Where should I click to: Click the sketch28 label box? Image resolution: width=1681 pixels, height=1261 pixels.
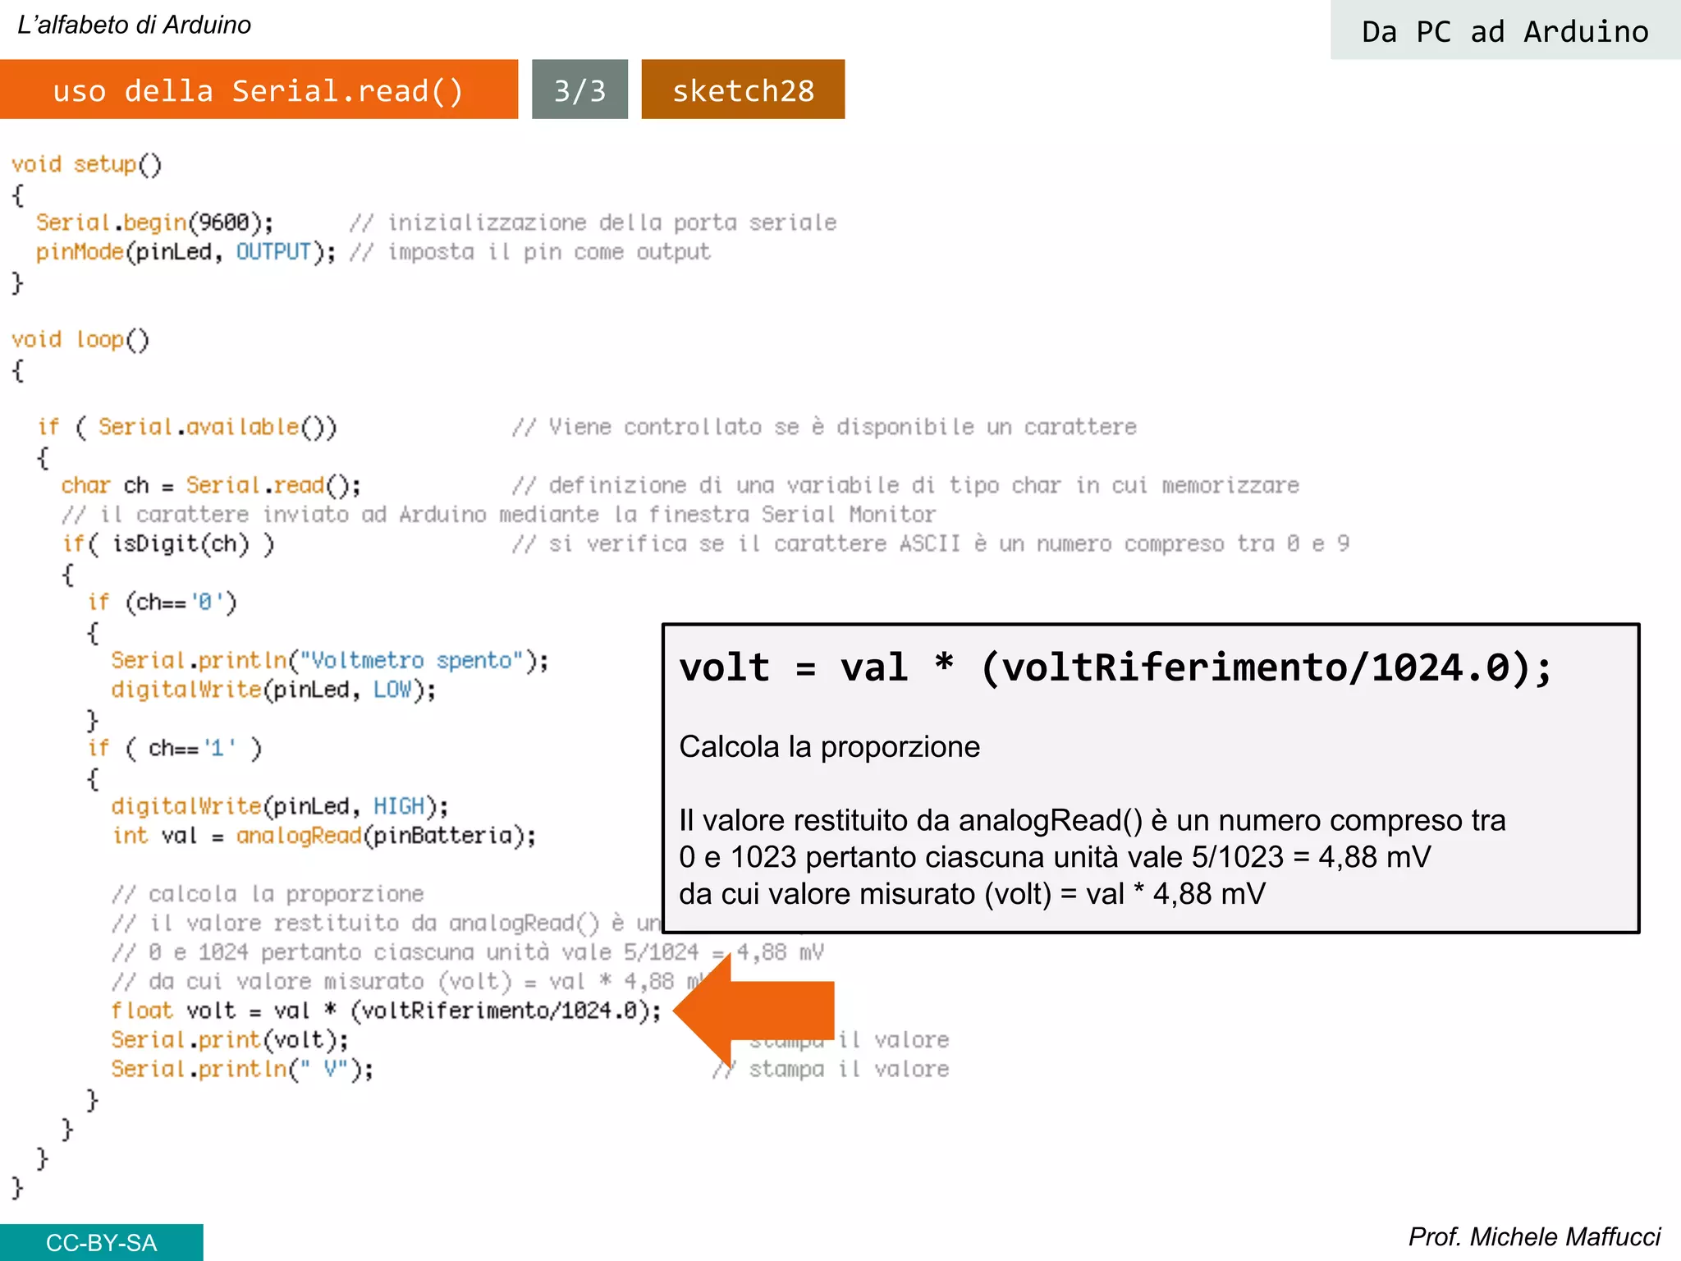click(x=743, y=89)
